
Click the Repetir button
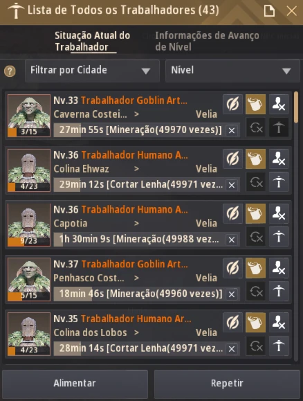pos(227,384)
